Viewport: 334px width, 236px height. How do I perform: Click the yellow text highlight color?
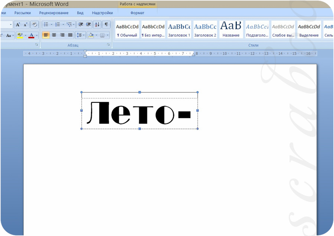coord(20,35)
